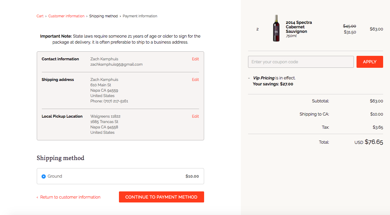
Task: Click the struck-through $45.00 original price
Action: [349, 26]
